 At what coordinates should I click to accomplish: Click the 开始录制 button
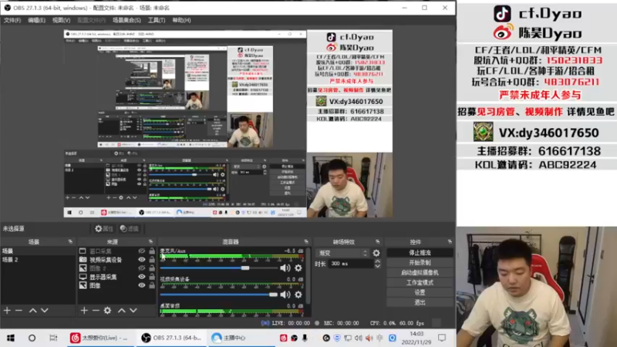pos(420,262)
